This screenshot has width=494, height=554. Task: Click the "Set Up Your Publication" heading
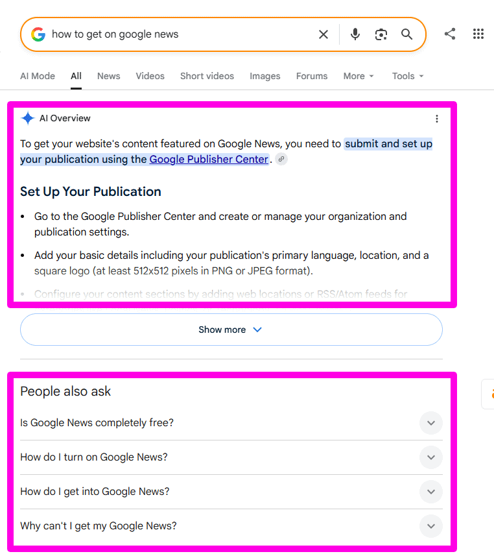91,191
